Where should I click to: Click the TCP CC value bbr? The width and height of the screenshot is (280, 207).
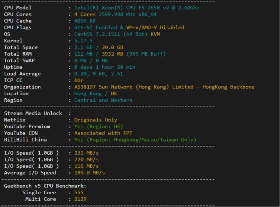point(79,80)
